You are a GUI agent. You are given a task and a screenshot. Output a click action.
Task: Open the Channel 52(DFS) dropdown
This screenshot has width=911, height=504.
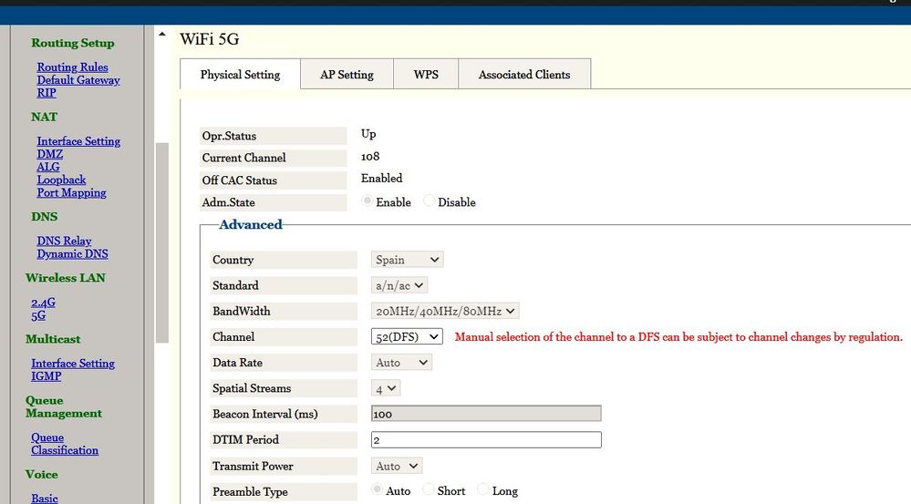coord(407,336)
